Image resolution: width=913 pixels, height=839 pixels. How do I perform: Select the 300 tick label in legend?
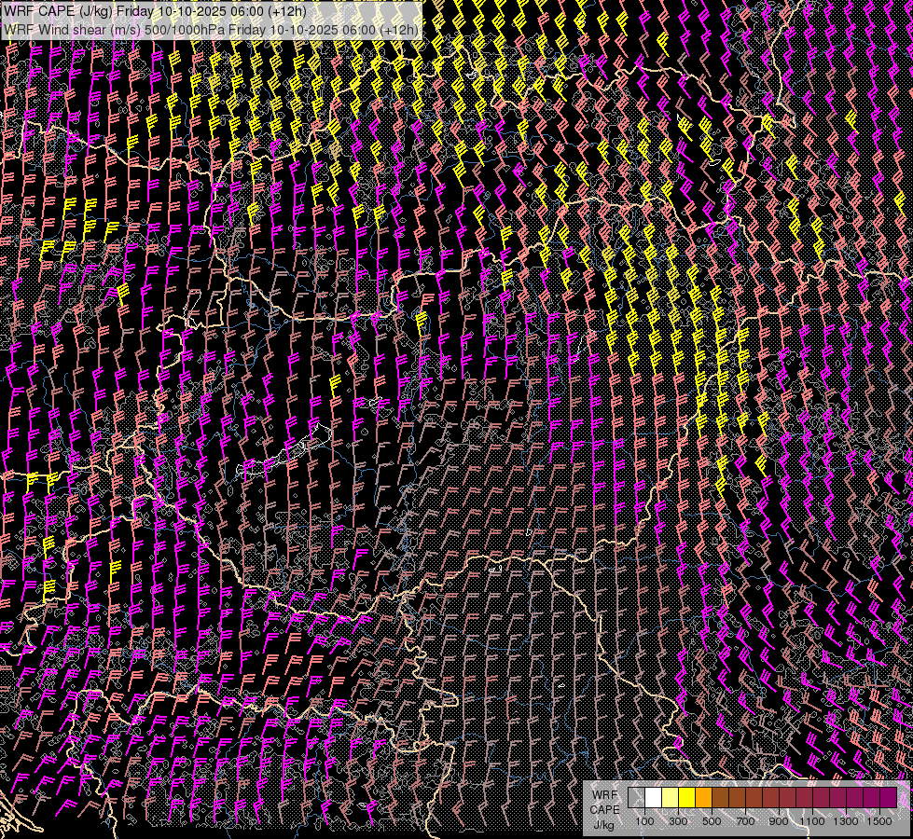(x=678, y=821)
